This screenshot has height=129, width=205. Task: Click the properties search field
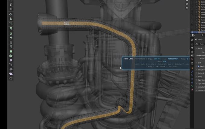click(203, 35)
